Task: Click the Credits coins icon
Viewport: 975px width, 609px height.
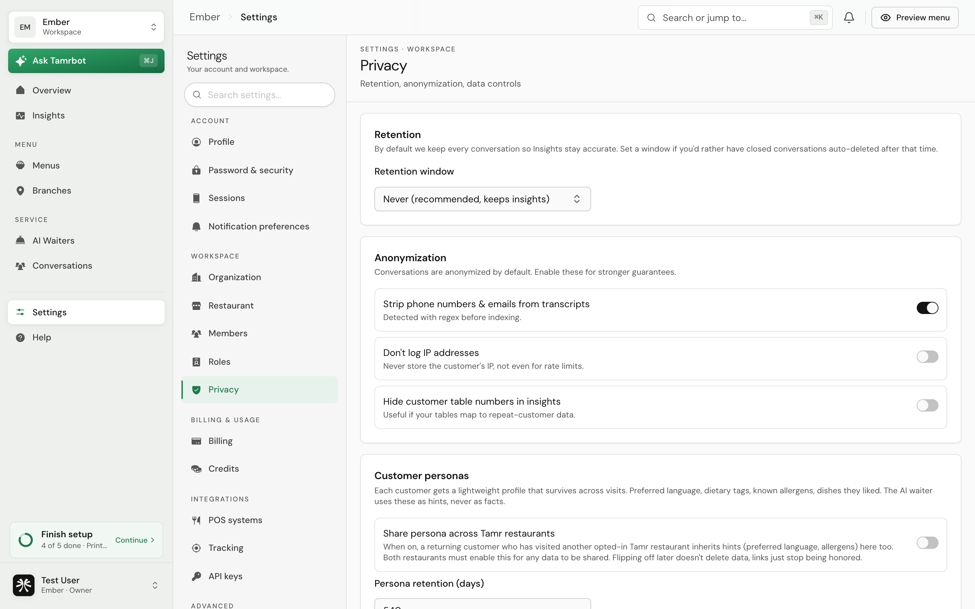Action: pyautogui.click(x=196, y=469)
